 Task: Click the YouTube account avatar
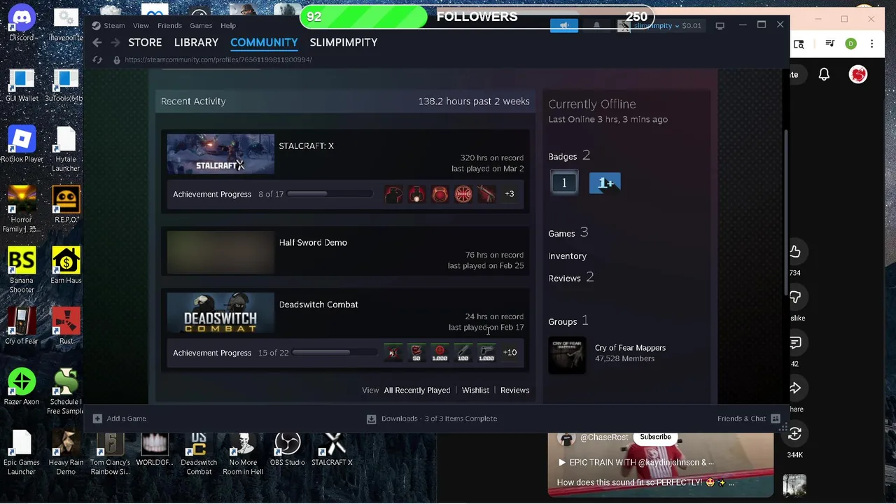[x=858, y=74]
